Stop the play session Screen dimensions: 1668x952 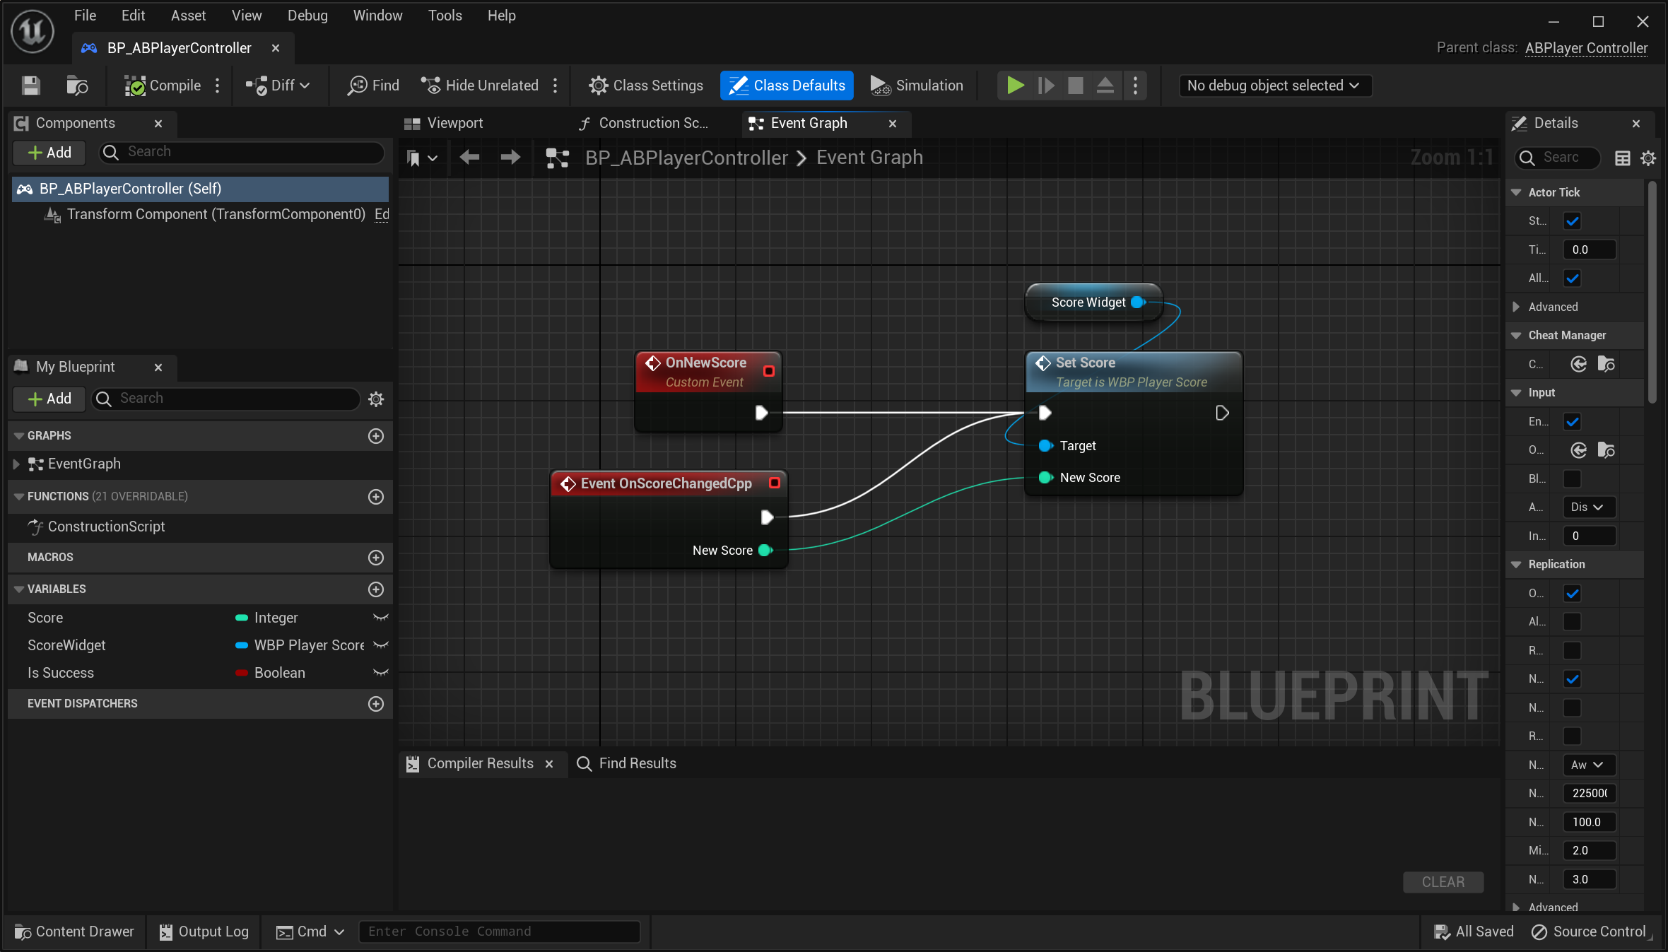(x=1076, y=86)
